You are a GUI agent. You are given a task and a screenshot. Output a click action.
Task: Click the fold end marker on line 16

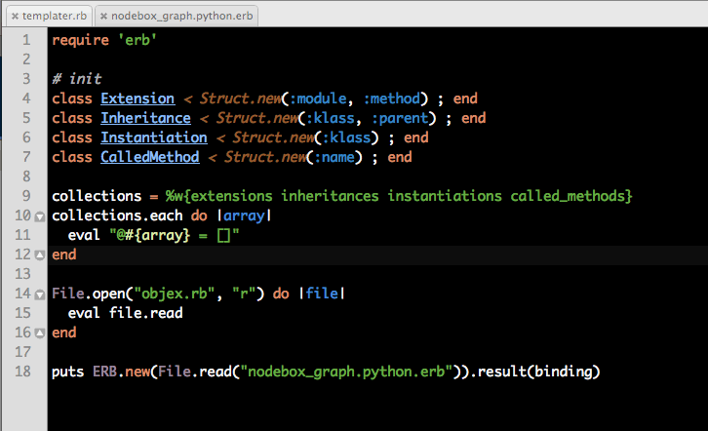click(x=40, y=333)
